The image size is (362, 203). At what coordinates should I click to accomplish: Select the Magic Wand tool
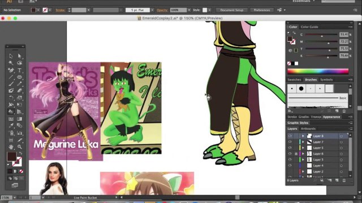[11, 63]
